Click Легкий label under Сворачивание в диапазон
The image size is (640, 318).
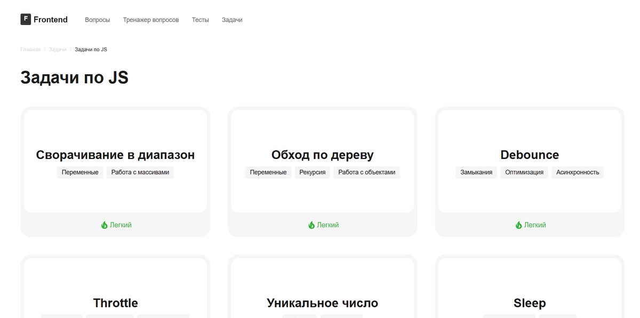[121, 225]
